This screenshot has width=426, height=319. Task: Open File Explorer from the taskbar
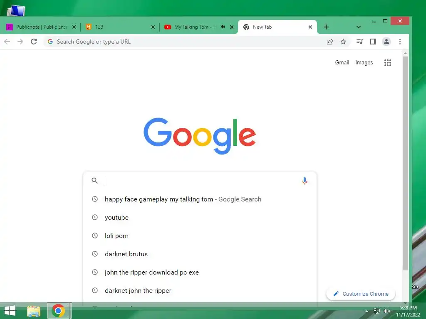coord(34,311)
